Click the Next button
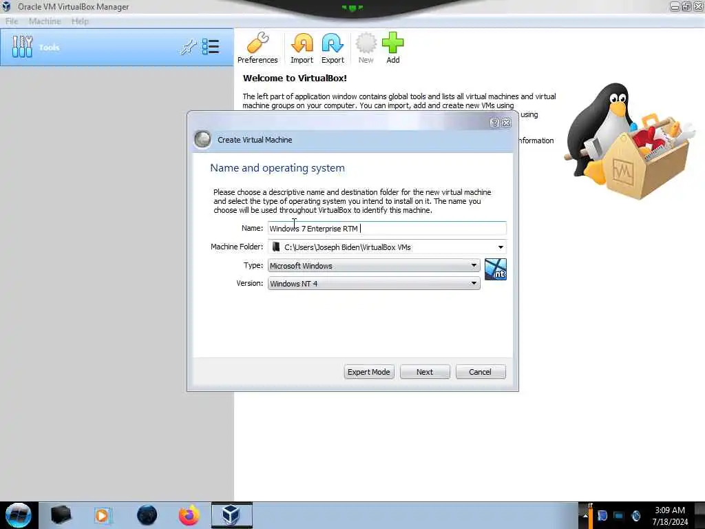The image size is (705, 529). click(x=424, y=372)
